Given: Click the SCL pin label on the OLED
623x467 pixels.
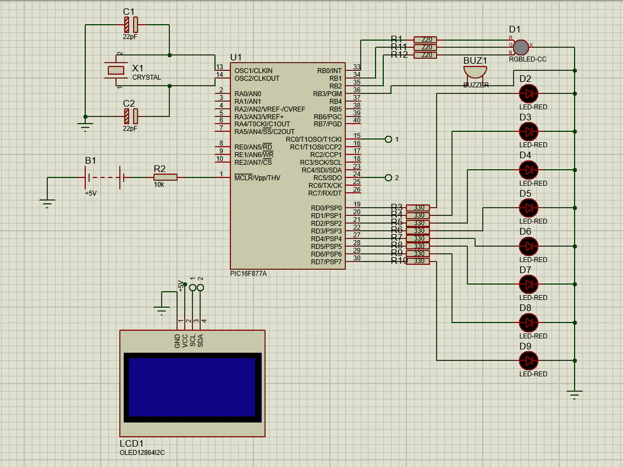Looking at the screenshot, I should pyautogui.click(x=192, y=341).
